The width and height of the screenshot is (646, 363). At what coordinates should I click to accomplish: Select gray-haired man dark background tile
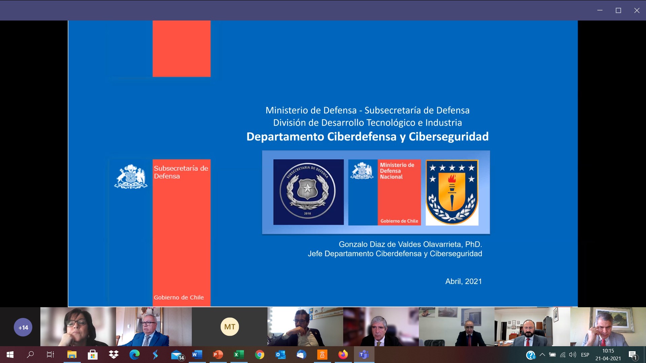pos(381,327)
